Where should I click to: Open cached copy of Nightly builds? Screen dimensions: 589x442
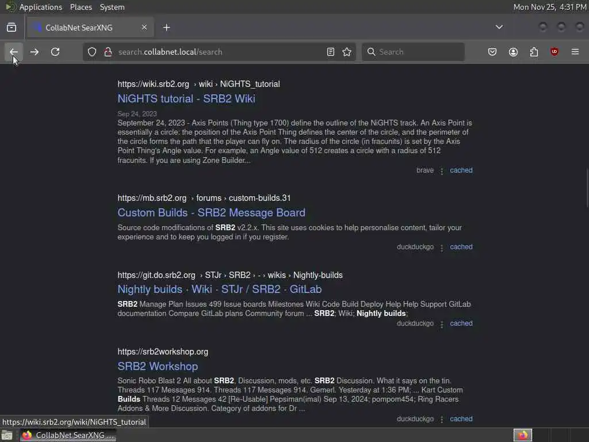click(x=461, y=323)
